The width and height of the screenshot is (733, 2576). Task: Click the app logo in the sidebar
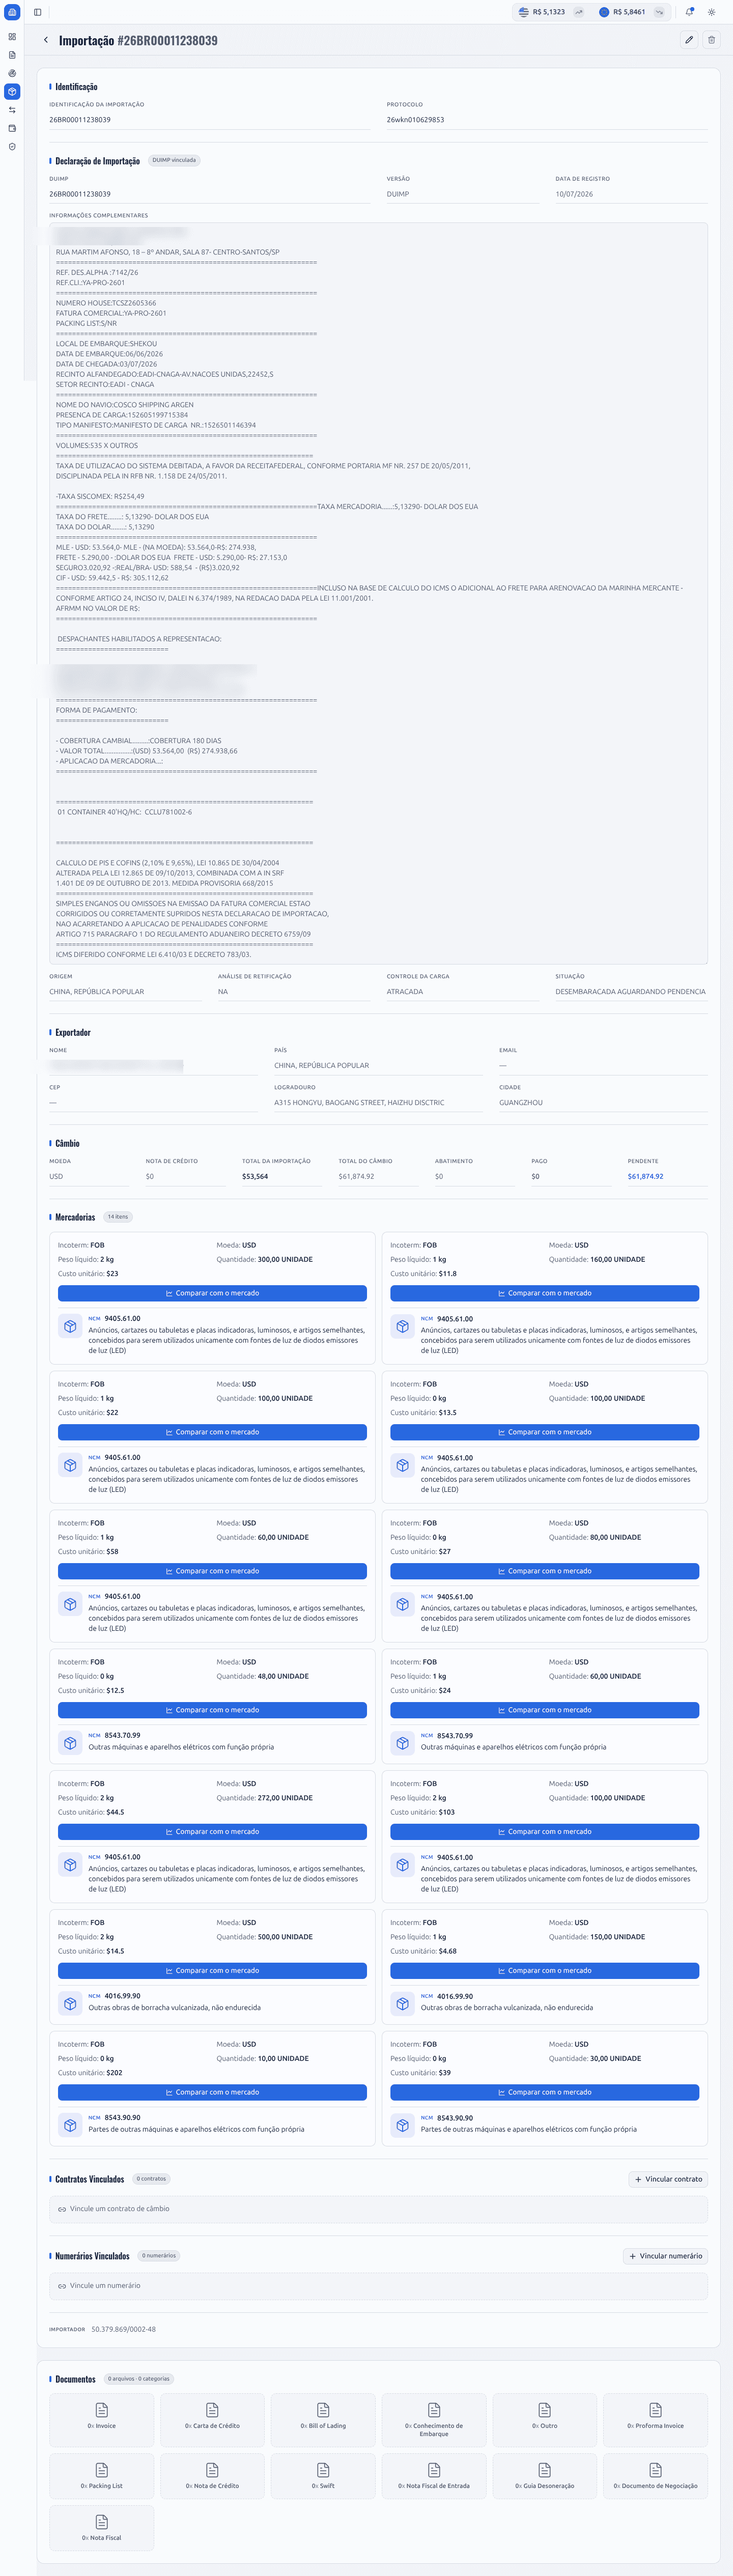point(12,12)
